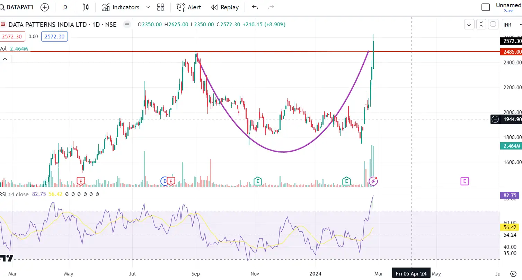
Task: Toggle the symbol info bubble next to NSE
Action: click(127, 24)
